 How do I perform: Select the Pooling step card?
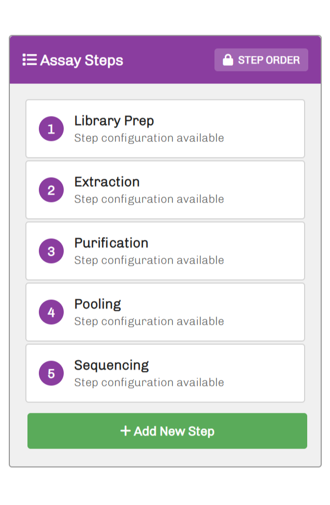tap(165, 312)
